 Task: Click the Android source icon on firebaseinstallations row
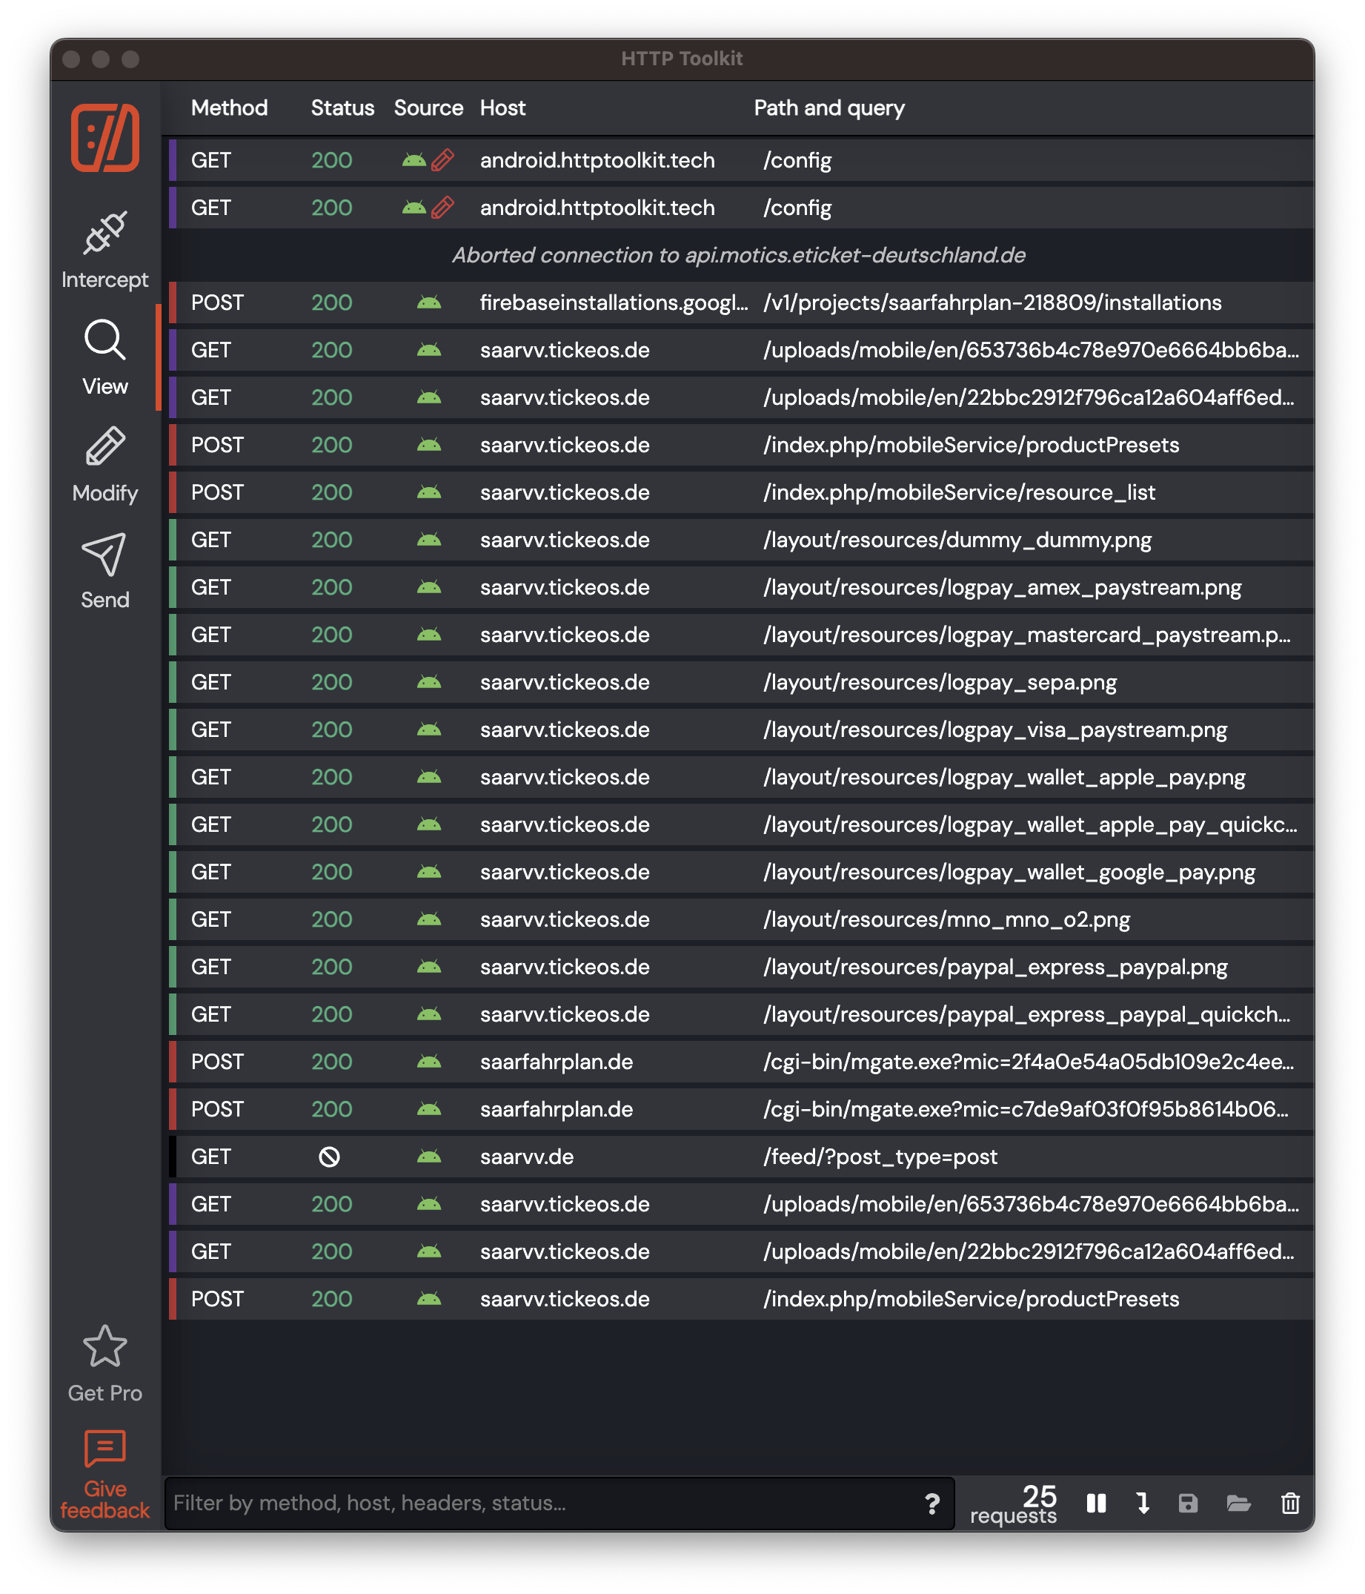pyautogui.click(x=429, y=302)
